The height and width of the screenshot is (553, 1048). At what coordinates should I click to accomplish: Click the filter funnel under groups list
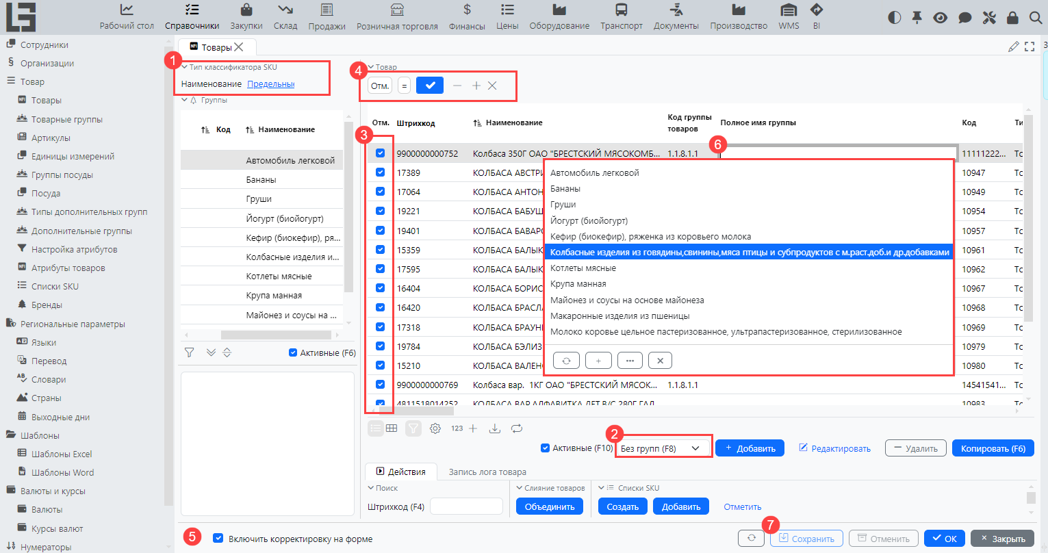tap(190, 352)
